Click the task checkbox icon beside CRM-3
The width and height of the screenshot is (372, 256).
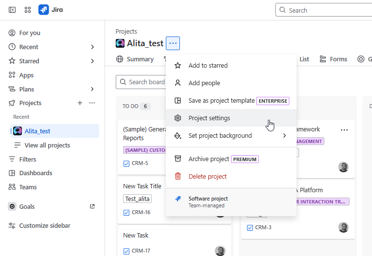pos(250,227)
